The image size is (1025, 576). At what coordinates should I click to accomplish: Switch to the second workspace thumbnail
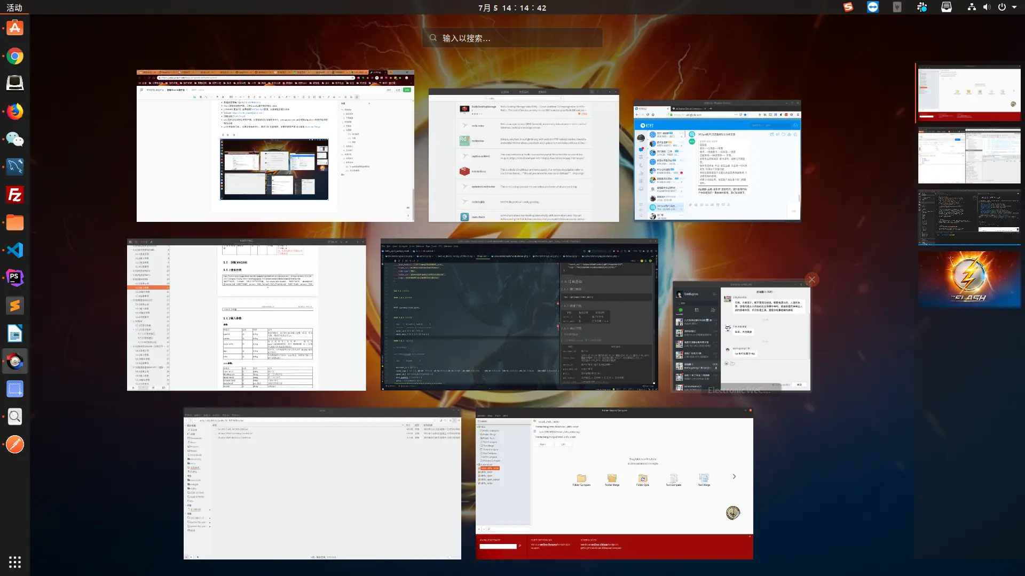pos(969,156)
